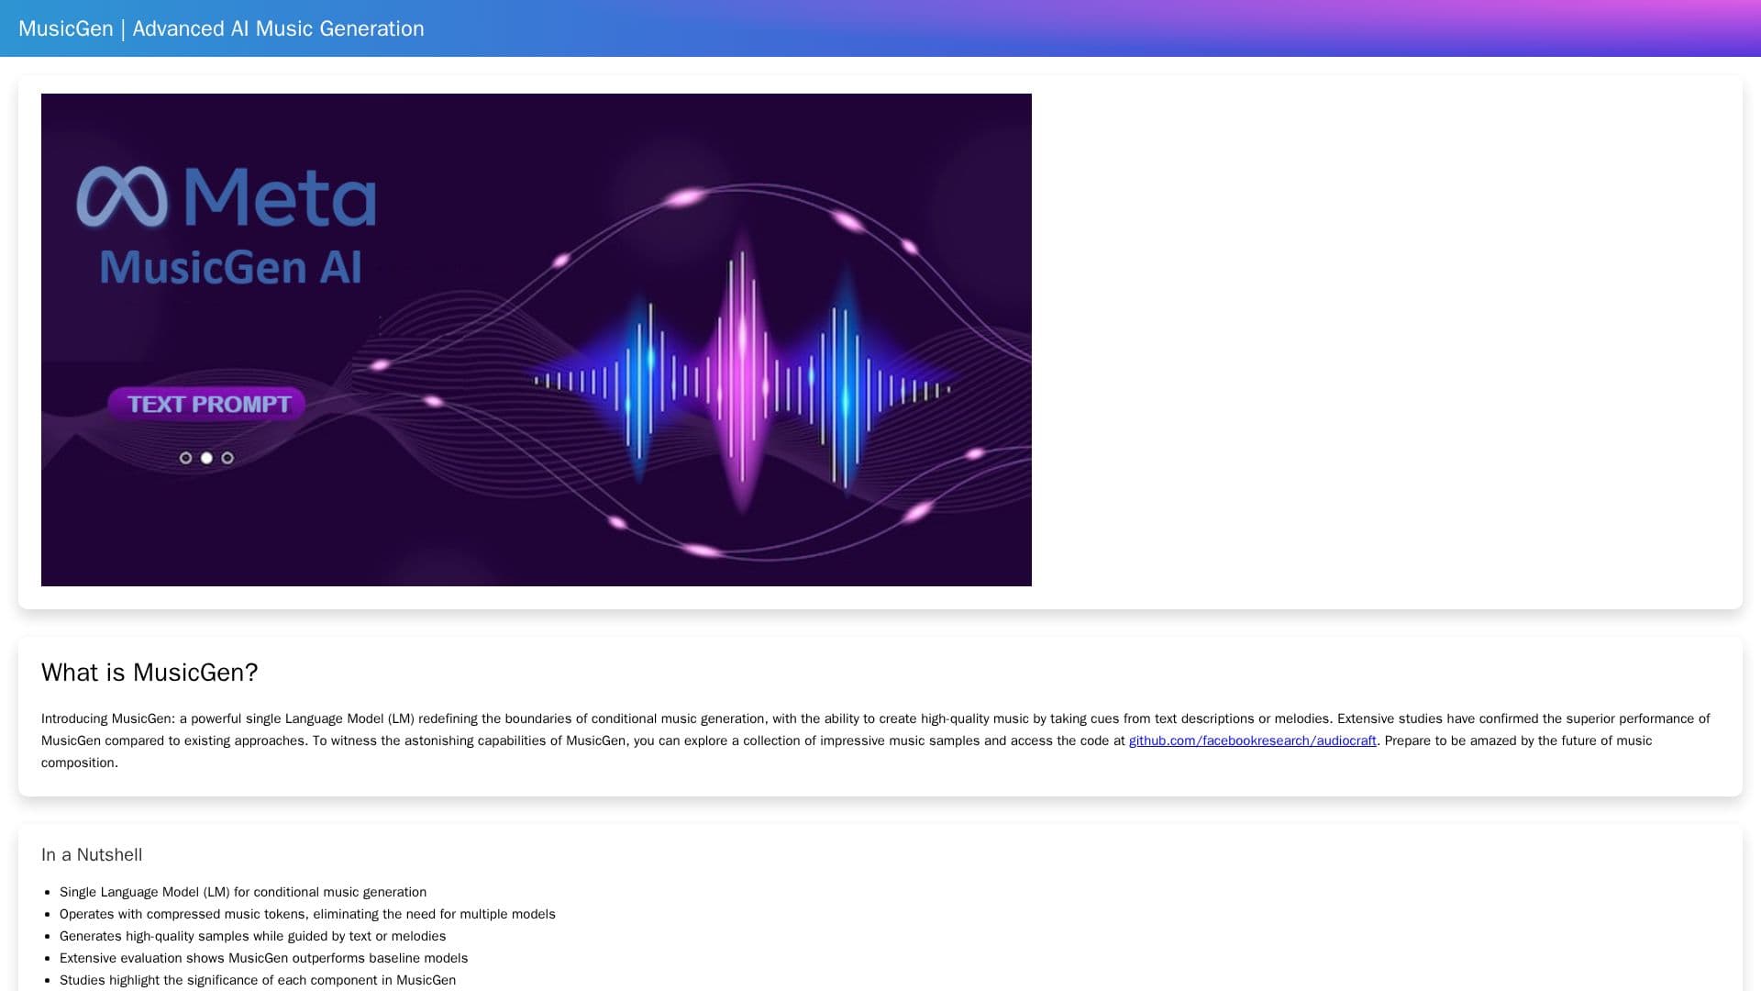Click "Single Language Model (LM) for conditional music generation"
This screenshot has height=991, width=1761.
coord(243,892)
